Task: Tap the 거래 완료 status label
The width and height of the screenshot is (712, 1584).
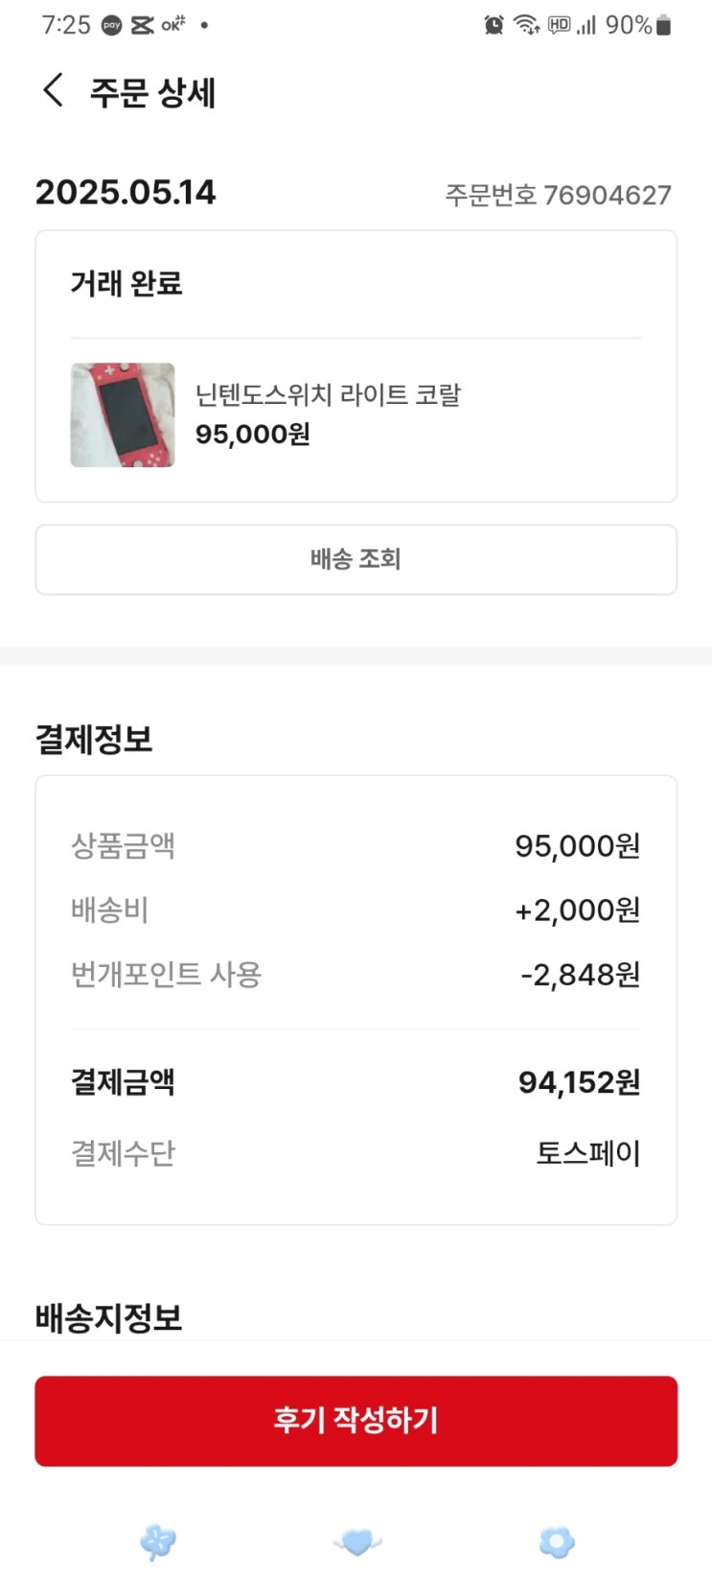Action: pyautogui.click(x=126, y=284)
